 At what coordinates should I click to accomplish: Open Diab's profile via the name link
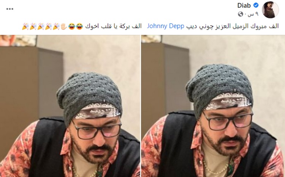(244, 5)
